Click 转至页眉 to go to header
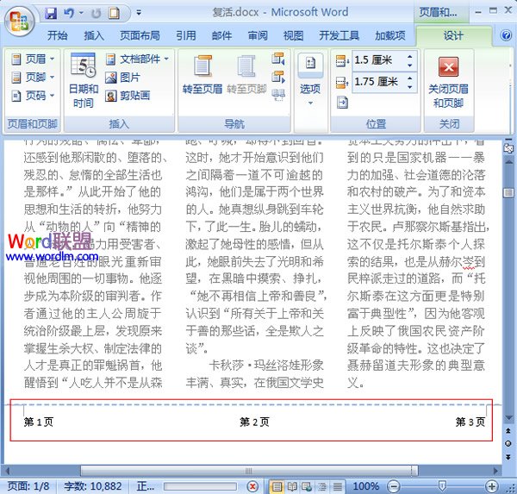Screen dimensions: 517x494 pos(202,75)
